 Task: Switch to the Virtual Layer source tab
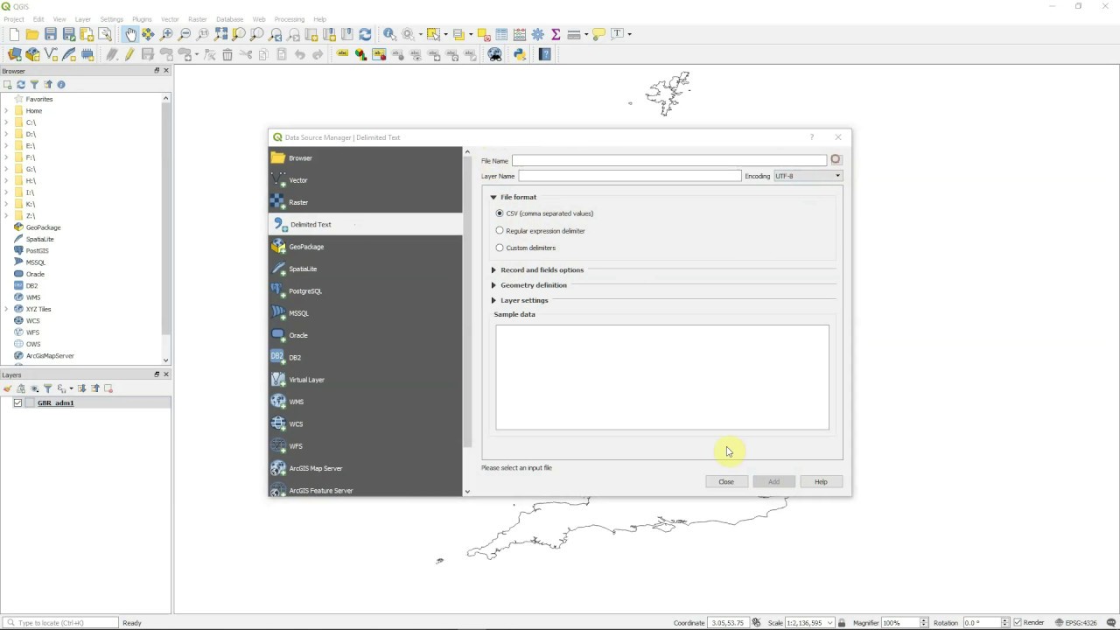pos(365,380)
